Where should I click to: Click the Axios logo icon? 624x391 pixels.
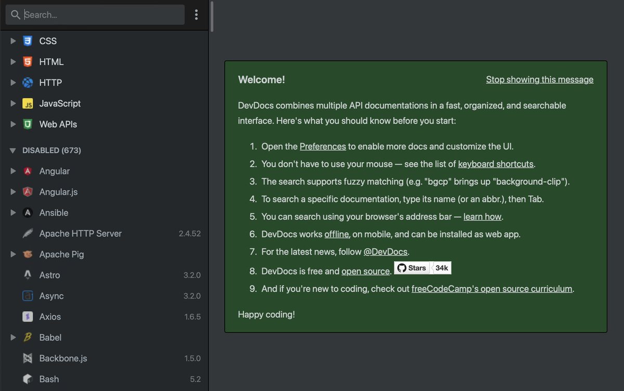coord(28,316)
